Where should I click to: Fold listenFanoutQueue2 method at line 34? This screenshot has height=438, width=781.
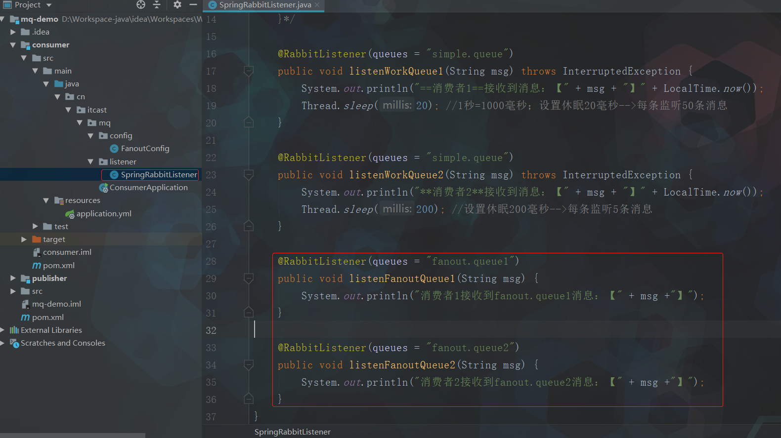click(x=249, y=365)
